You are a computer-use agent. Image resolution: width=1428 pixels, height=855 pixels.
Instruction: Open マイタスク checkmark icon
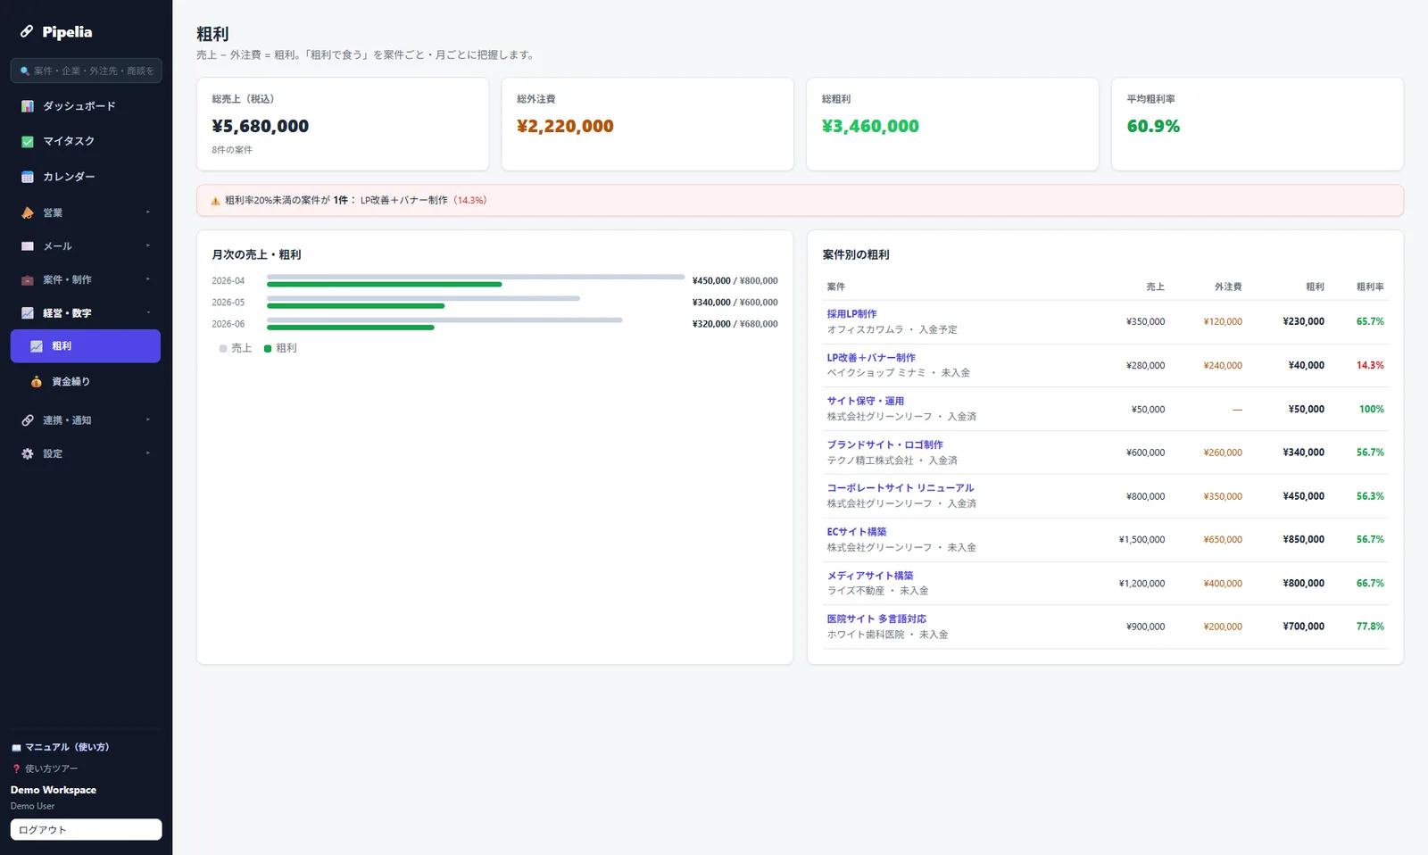[28, 141]
